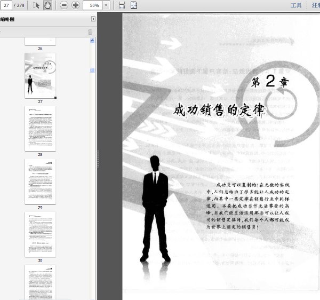Open the 工具 tools pane
The height and width of the screenshot is (300, 320).
[296, 5]
